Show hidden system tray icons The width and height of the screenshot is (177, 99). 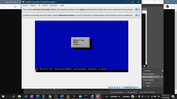point(136,97)
